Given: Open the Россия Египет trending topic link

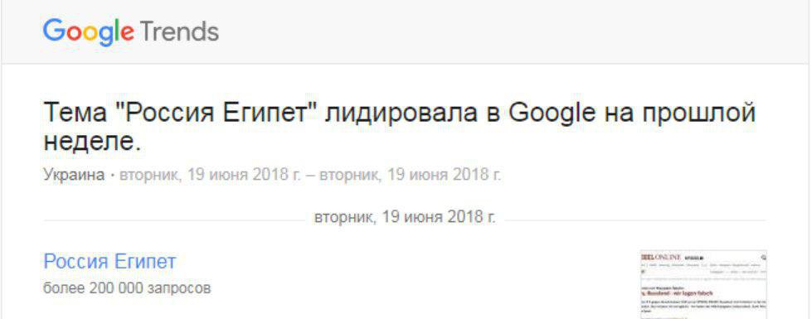Looking at the screenshot, I should pyautogui.click(x=109, y=262).
